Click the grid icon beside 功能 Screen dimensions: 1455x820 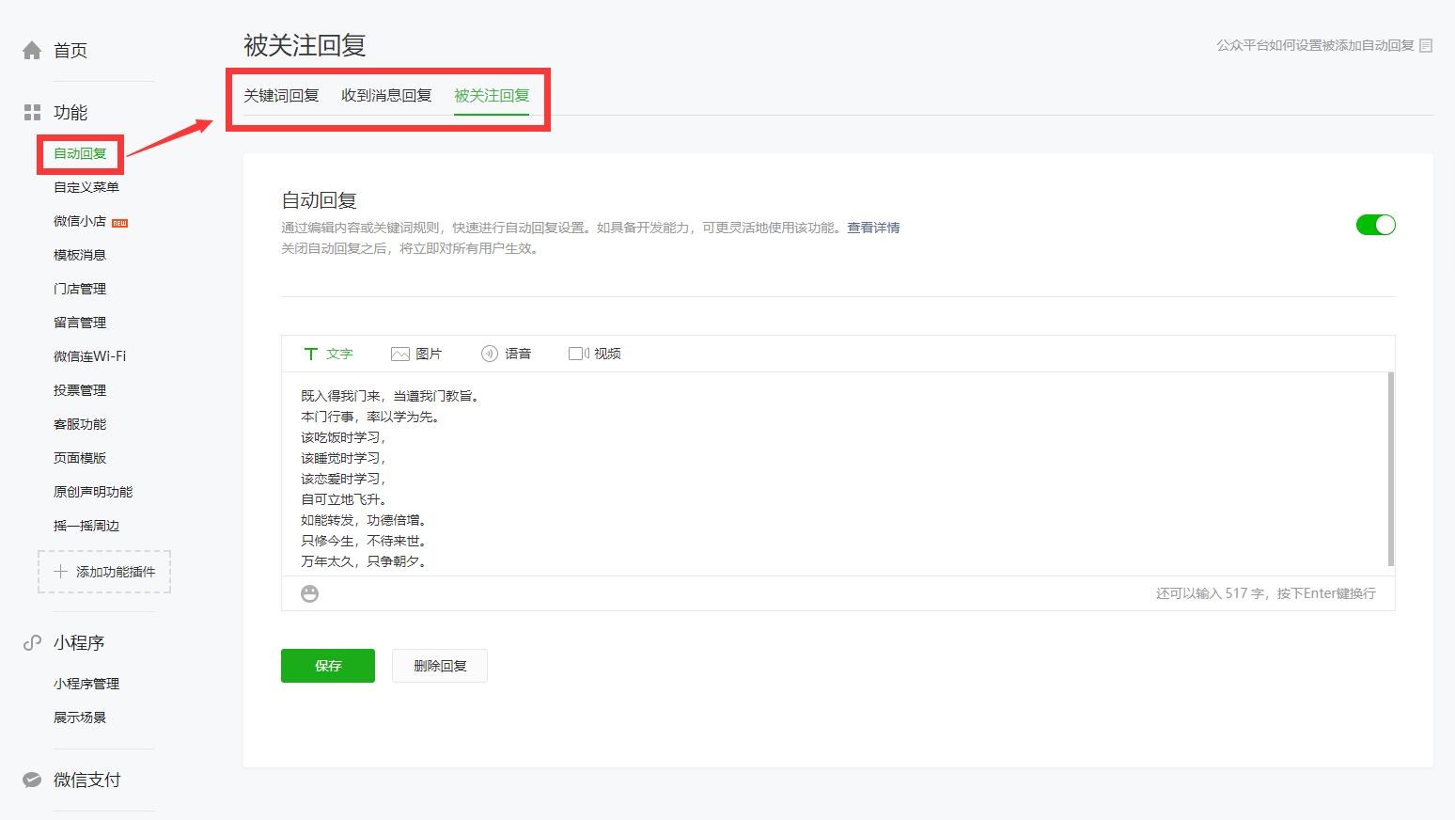tap(32, 113)
